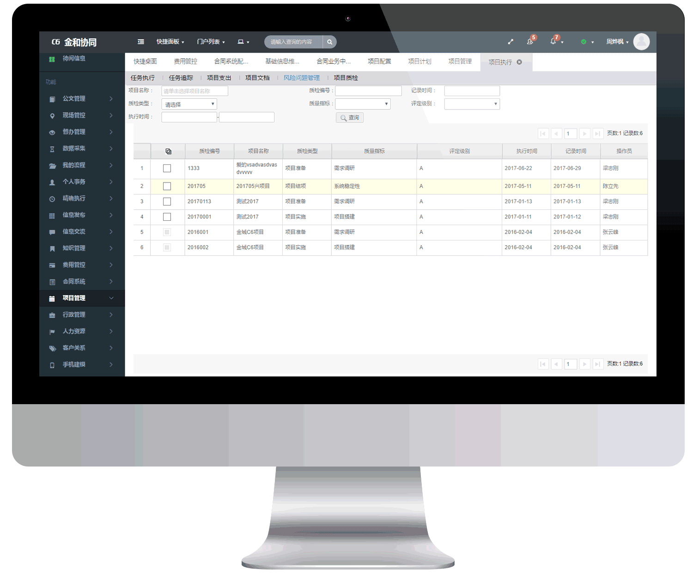Open the monitor screen icon menu

pyautogui.click(x=243, y=42)
